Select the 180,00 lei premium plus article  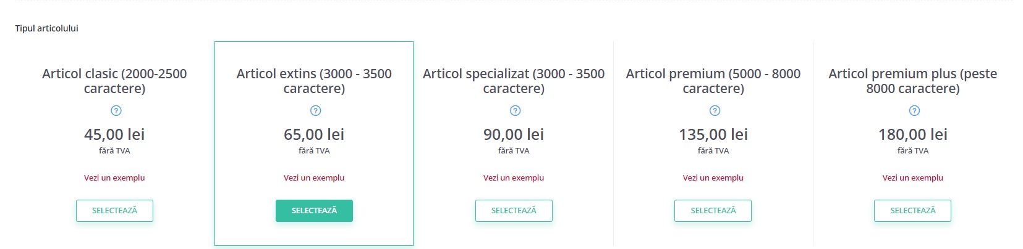[912, 211]
